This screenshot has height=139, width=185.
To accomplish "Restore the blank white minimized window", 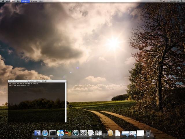I will coord(140,133).
